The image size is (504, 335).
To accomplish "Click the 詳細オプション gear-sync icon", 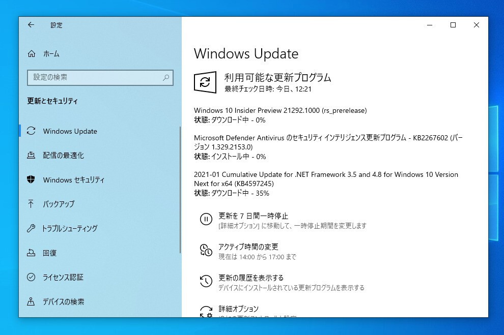I will (206, 311).
